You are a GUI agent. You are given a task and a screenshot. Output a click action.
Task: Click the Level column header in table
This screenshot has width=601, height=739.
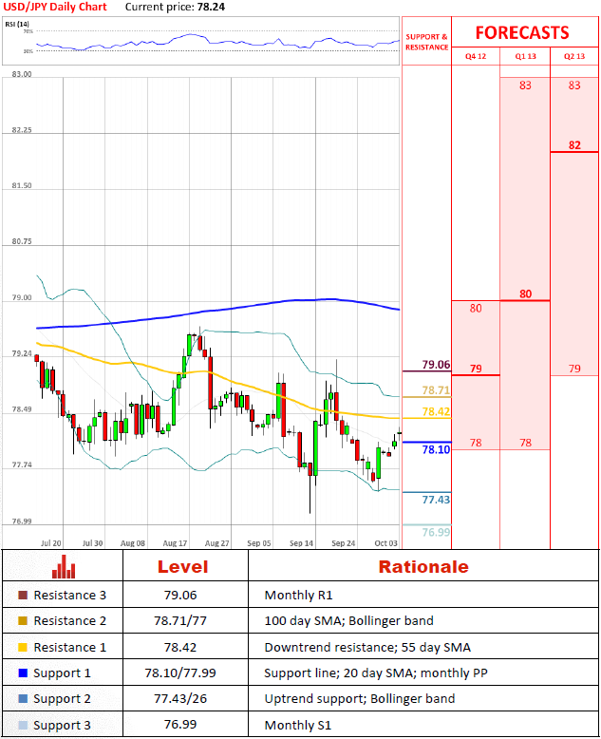pyautogui.click(x=182, y=567)
